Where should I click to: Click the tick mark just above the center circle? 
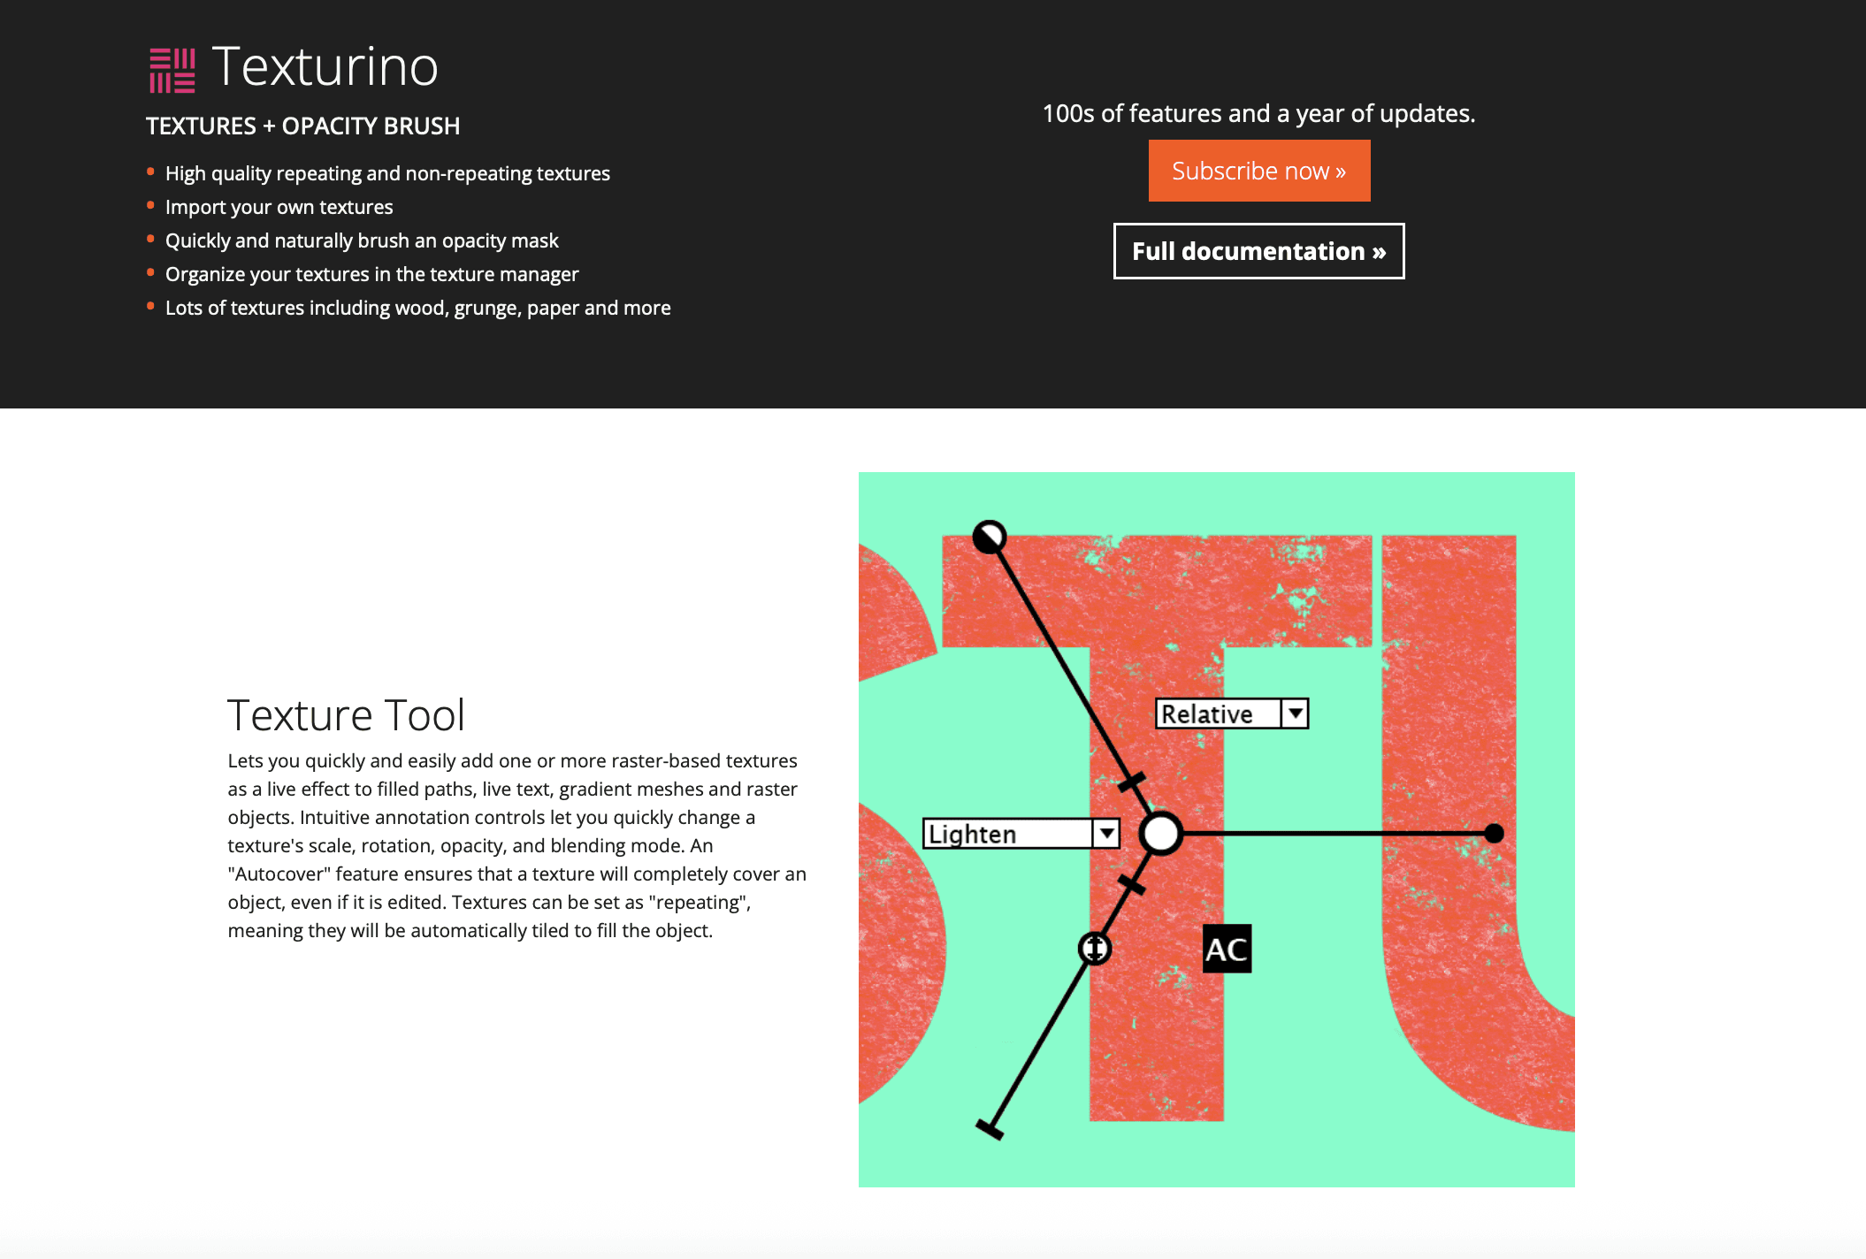pos(1132,782)
